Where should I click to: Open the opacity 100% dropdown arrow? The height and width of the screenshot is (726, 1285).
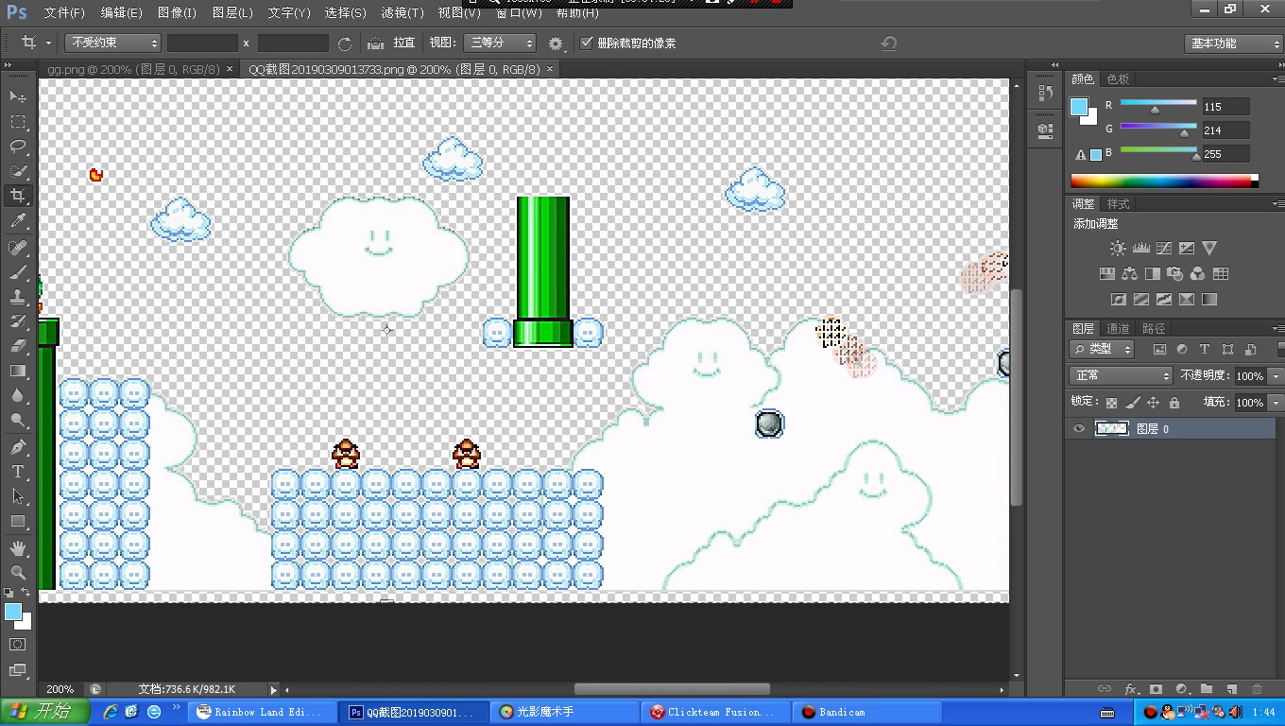[x=1276, y=376]
